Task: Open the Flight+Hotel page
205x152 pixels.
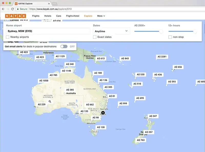Action: click(x=73, y=16)
